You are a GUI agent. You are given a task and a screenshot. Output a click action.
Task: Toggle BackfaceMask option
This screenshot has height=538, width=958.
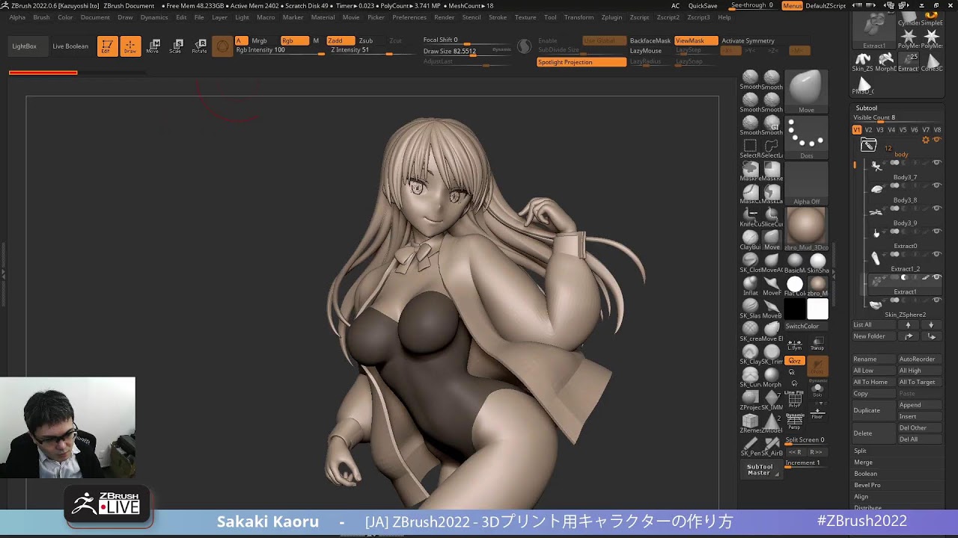pos(650,40)
